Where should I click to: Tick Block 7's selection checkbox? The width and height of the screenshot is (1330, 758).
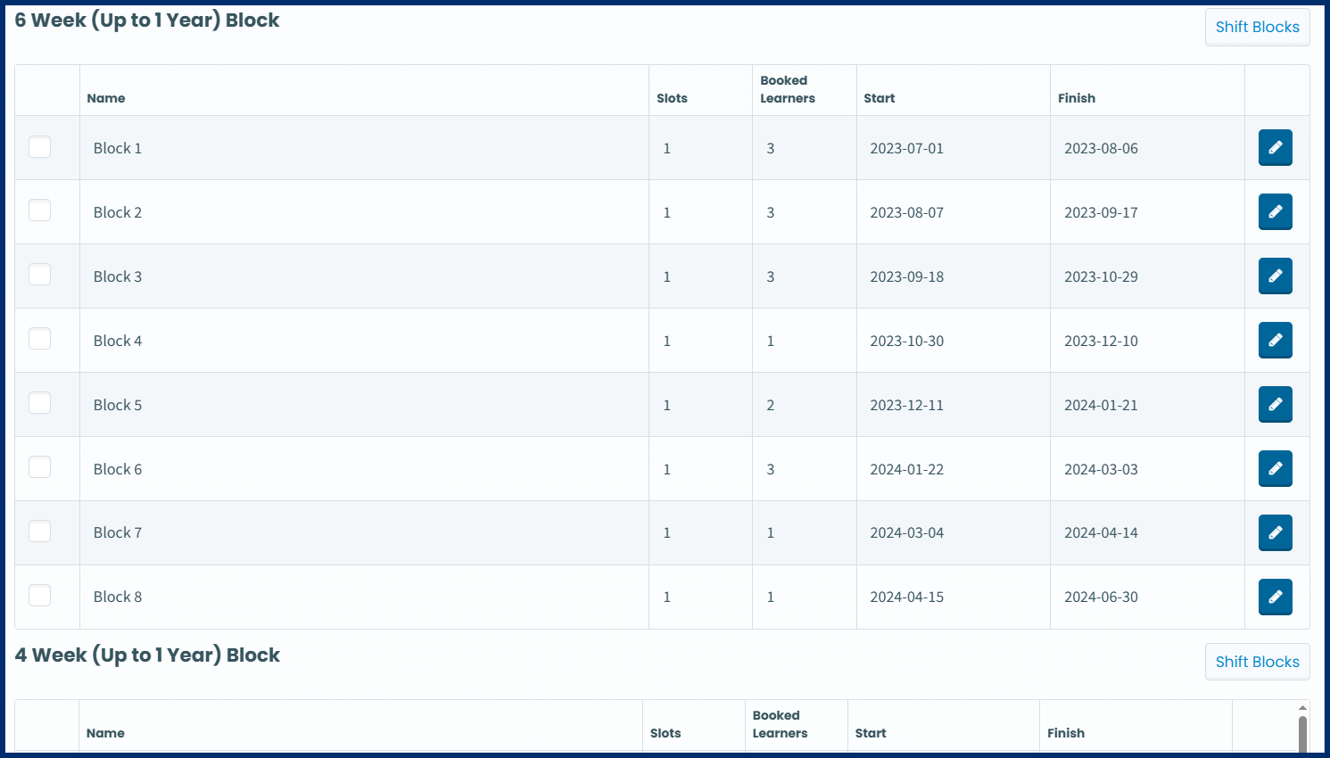click(x=39, y=531)
